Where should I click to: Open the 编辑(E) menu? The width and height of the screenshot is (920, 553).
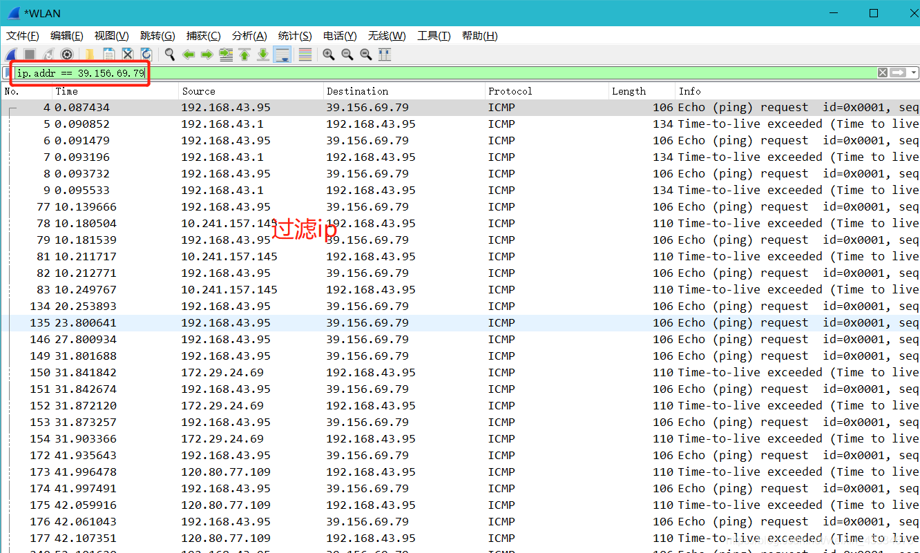(x=67, y=36)
